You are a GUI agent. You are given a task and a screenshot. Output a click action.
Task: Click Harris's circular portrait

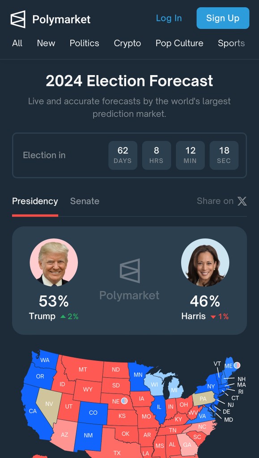205,262
